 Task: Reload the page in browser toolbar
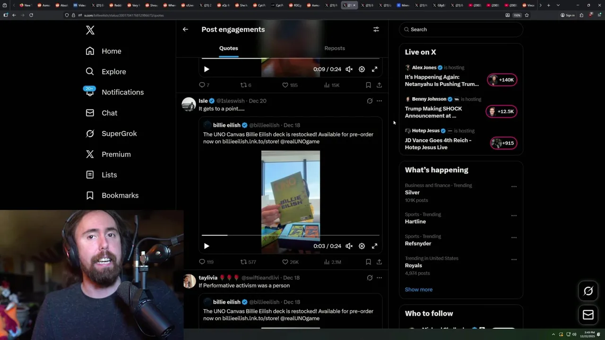pyautogui.click(x=31, y=15)
